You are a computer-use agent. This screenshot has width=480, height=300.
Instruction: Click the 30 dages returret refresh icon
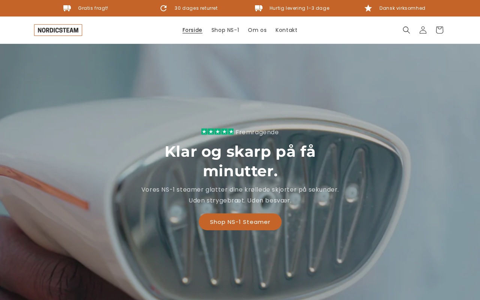[163, 8]
